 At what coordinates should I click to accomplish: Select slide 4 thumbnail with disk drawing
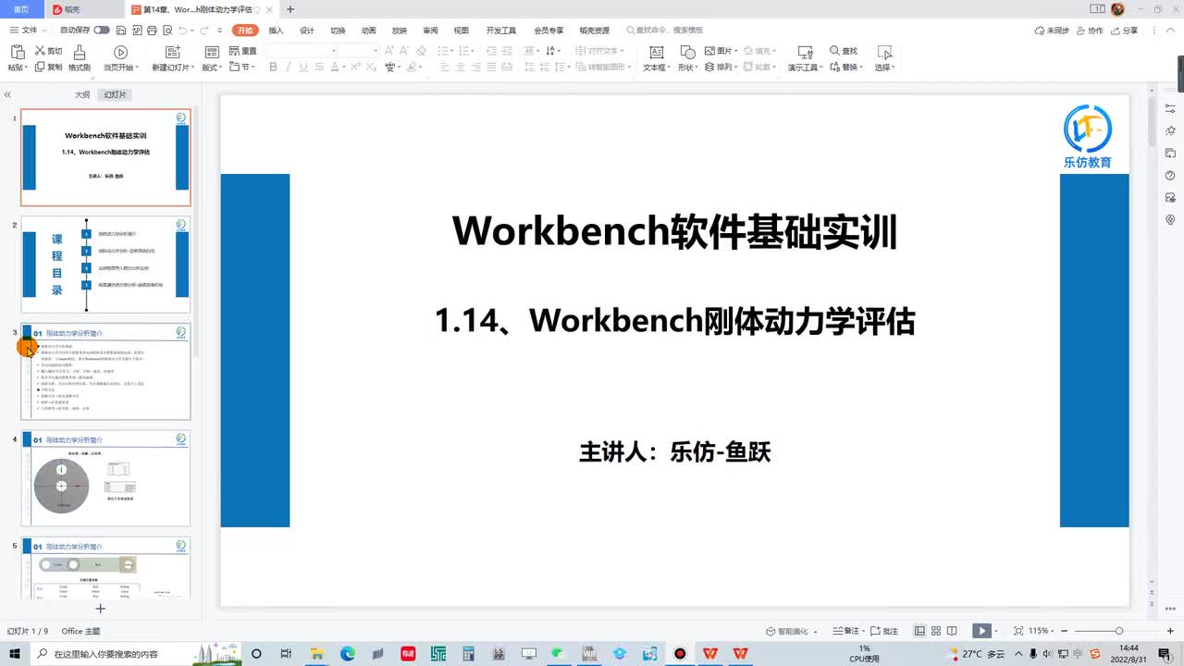(x=105, y=478)
